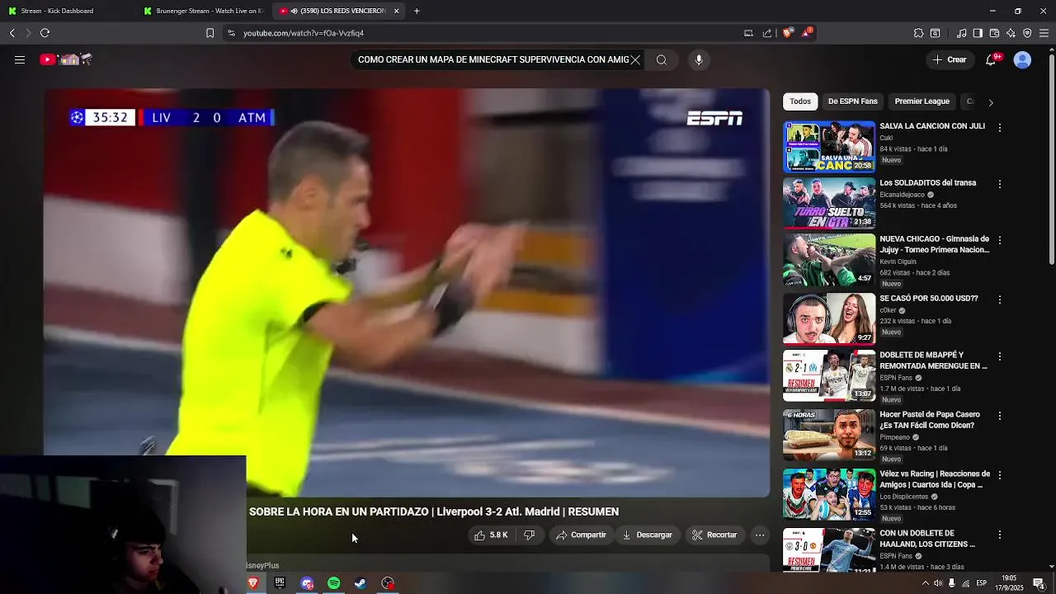Open the browser music playlist icon
The height and width of the screenshot is (594, 1056).
[x=961, y=33]
